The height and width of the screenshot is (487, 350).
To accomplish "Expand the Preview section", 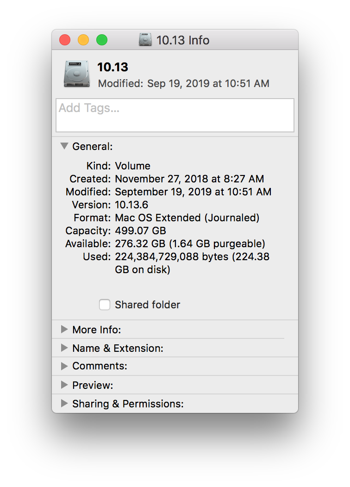I will point(64,385).
